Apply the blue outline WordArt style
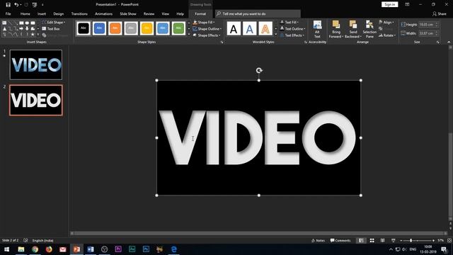Image resolution: width=453 pixels, height=255 pixels. click(x=250, y=28)
